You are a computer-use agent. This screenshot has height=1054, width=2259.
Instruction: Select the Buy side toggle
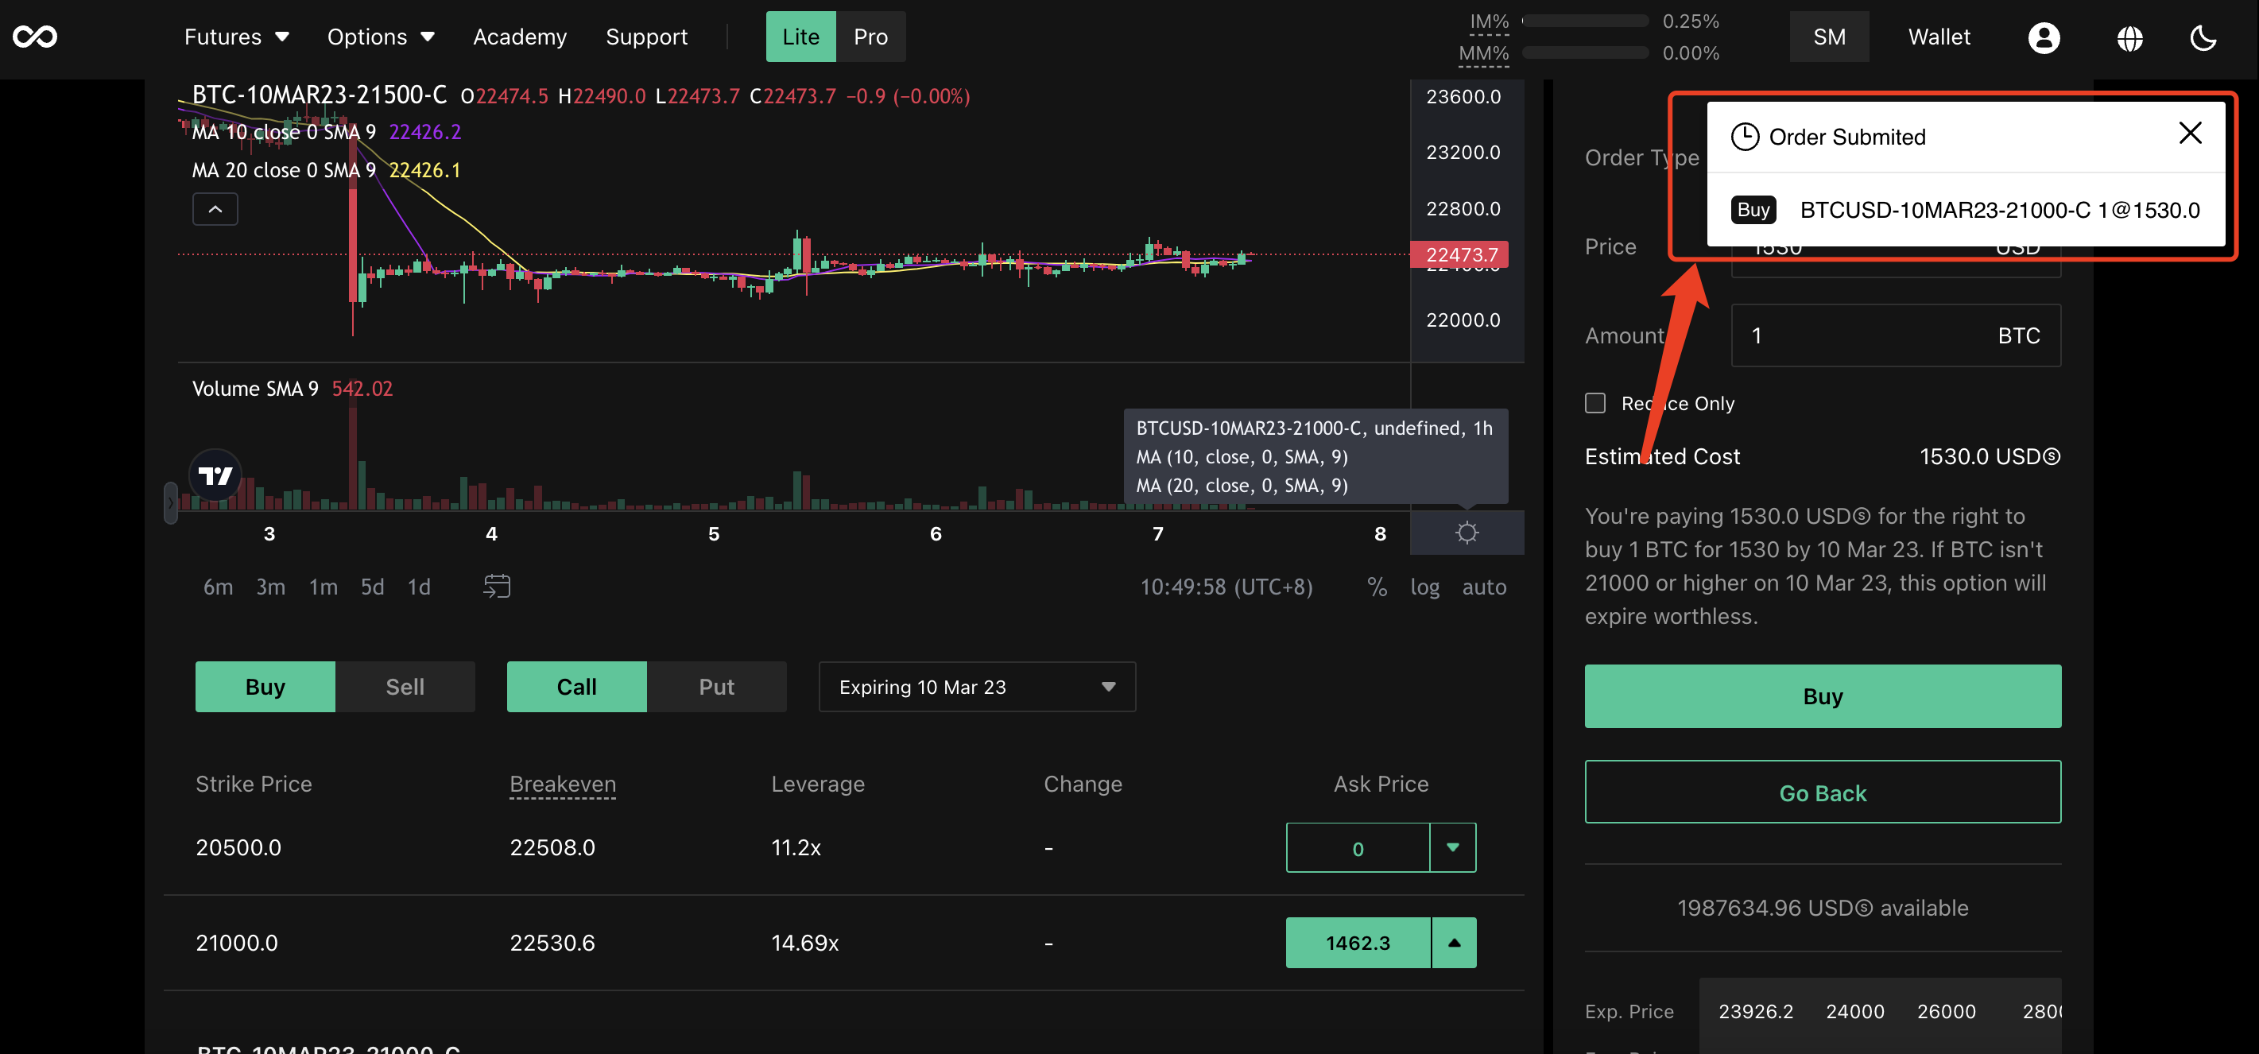pos(265,686)
